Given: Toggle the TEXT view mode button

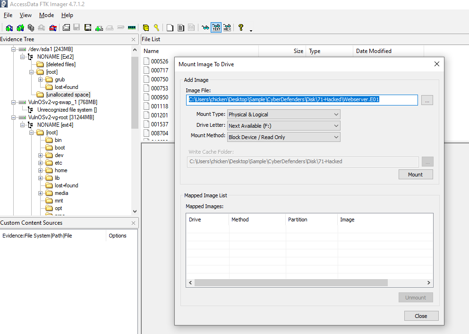Looking at the screenshot, I should coord(216,28).
